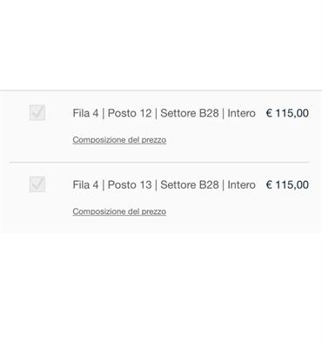Click the word 'prezzo' in the second price link

click(x=154, y=212)
